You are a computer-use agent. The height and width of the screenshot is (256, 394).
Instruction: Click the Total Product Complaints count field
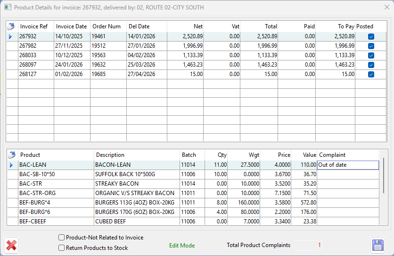tap(309, 245)
